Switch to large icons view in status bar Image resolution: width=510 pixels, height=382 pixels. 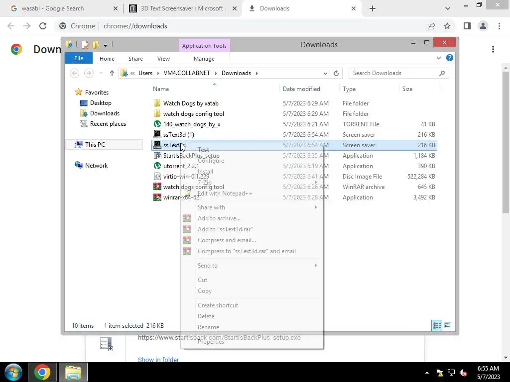[448, 325]
